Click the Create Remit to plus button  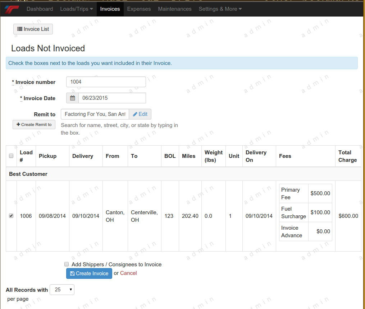click(34, 125)
